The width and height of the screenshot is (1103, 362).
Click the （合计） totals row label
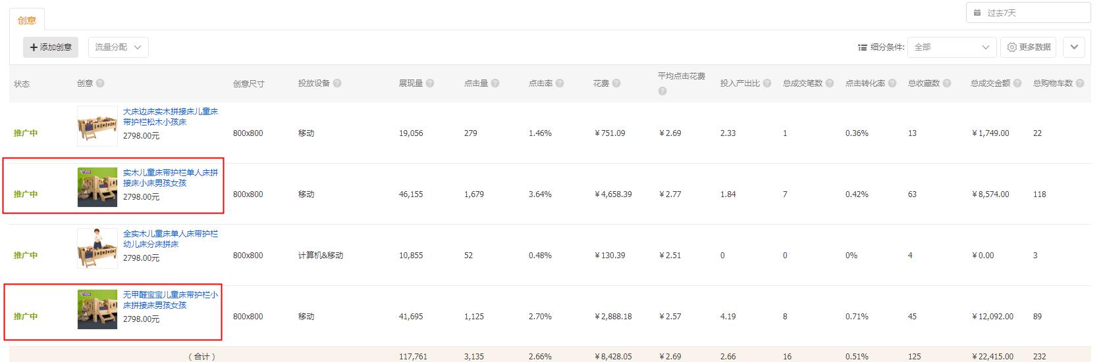[x=202, y=357]
